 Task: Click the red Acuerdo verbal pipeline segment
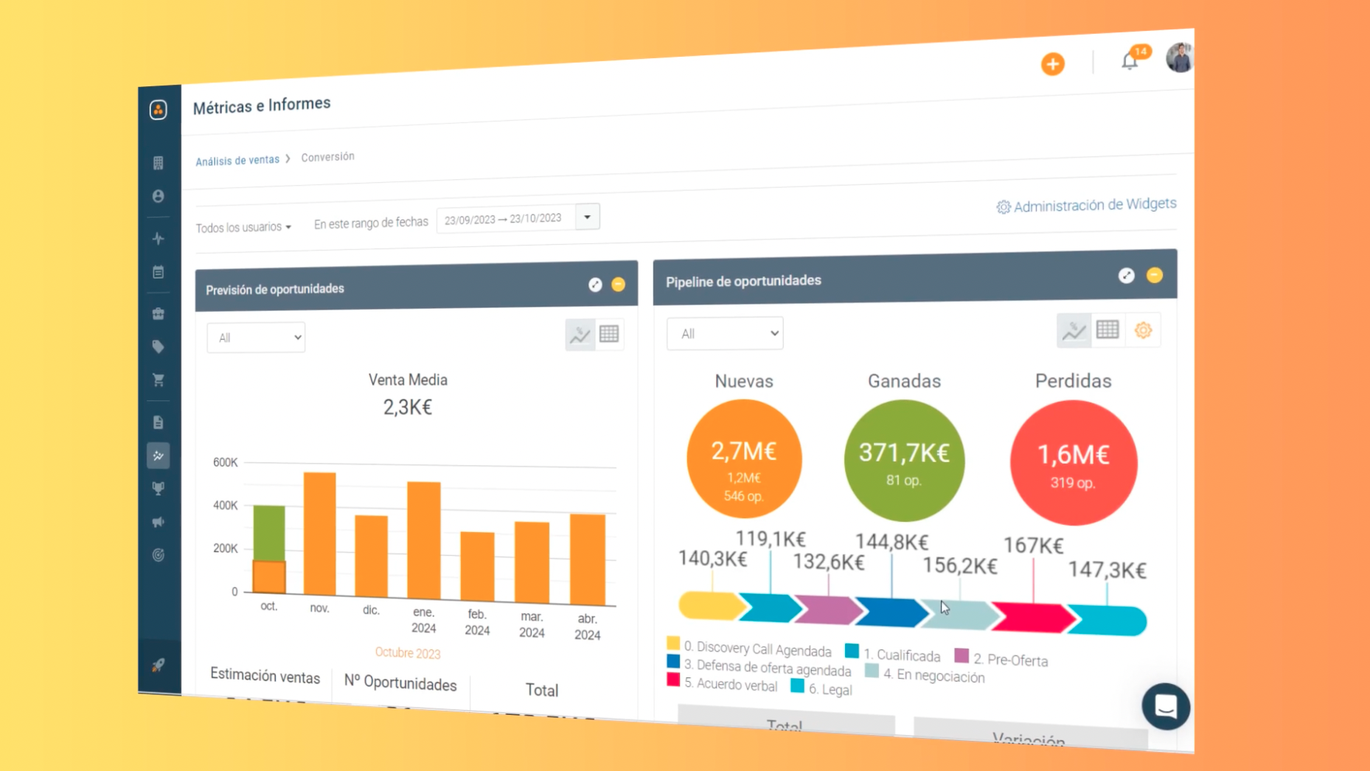point(1033,618)
